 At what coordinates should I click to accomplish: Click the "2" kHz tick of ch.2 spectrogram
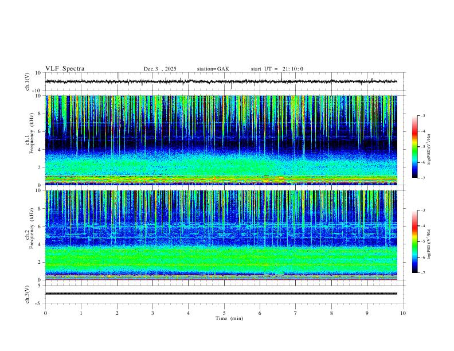(40, 262)
